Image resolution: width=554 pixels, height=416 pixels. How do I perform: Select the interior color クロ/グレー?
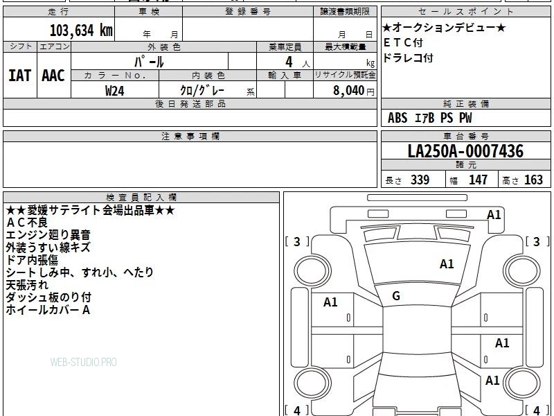click(x=202, y=90)
